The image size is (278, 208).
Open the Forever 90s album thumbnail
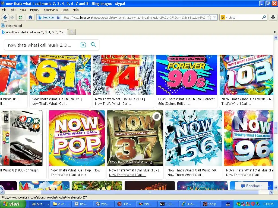(187, 75)
